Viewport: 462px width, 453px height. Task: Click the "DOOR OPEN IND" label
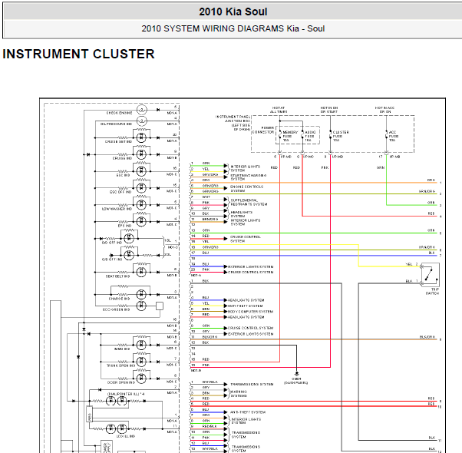coord(121,382)
